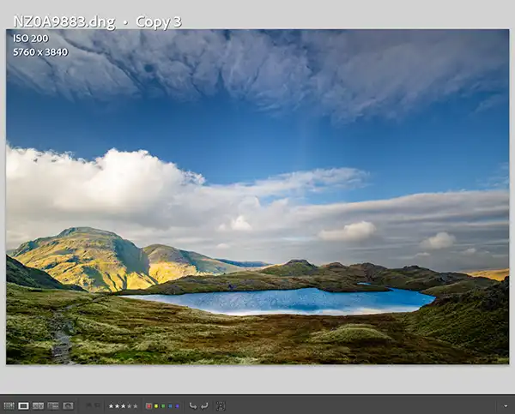Rotate photo counter-clockwise

[193, 406]
